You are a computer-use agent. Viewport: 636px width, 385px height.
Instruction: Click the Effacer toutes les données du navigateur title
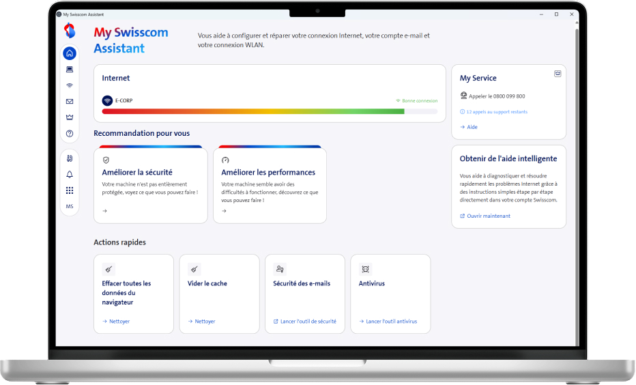point(126,293)
